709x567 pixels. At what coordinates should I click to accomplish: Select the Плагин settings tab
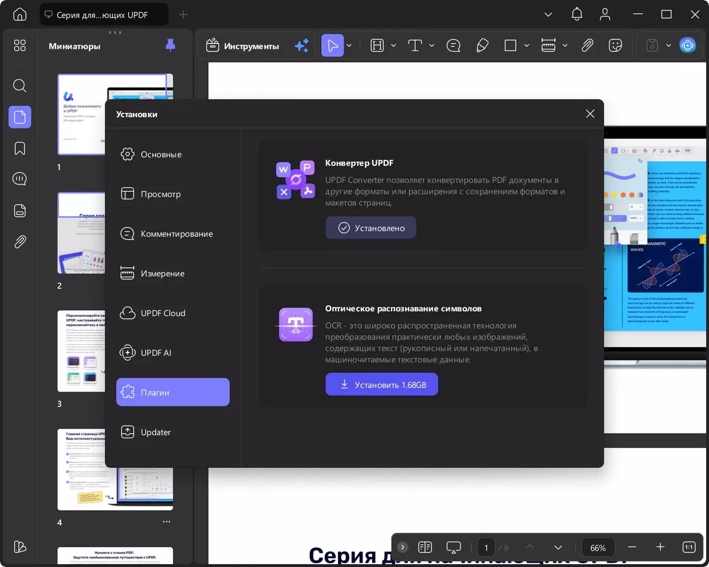click(x=173, y=392)
